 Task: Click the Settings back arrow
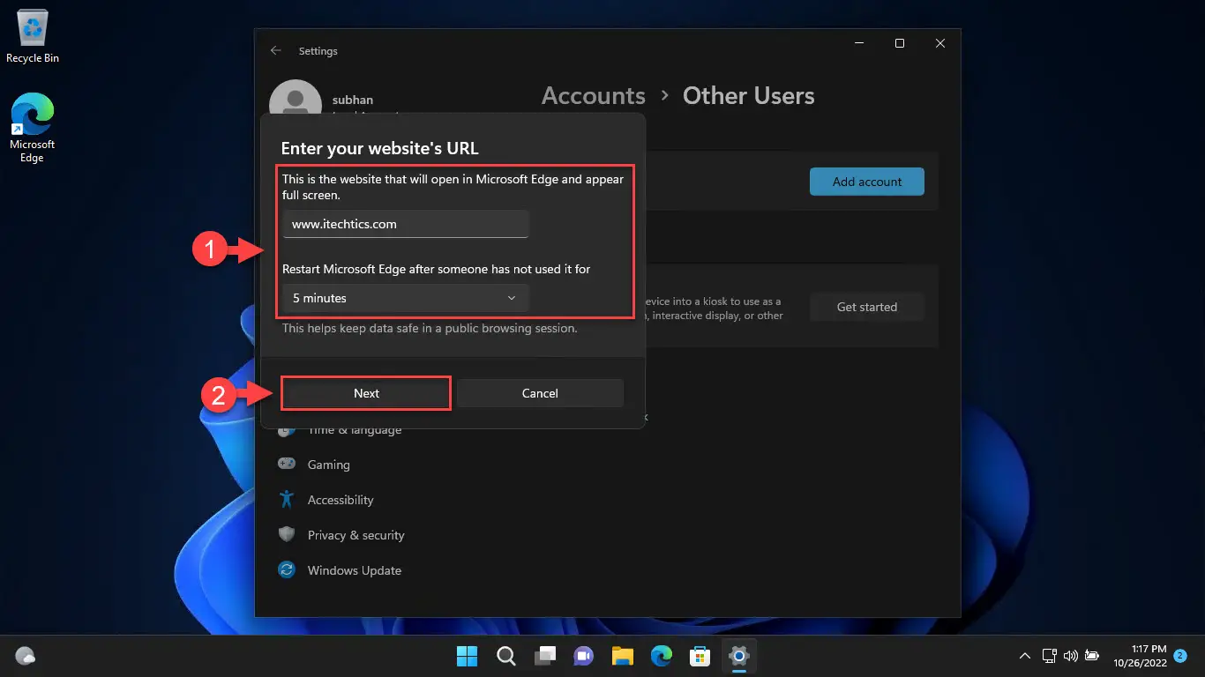(276, 51)
